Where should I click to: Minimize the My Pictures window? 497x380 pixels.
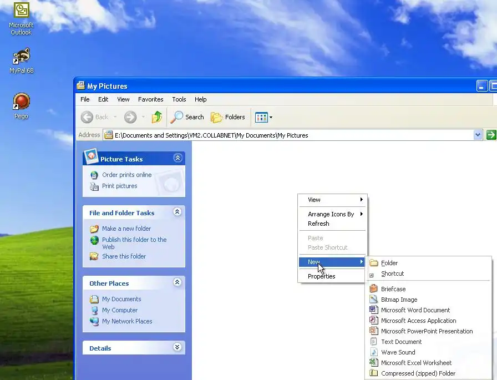point(482,86)
